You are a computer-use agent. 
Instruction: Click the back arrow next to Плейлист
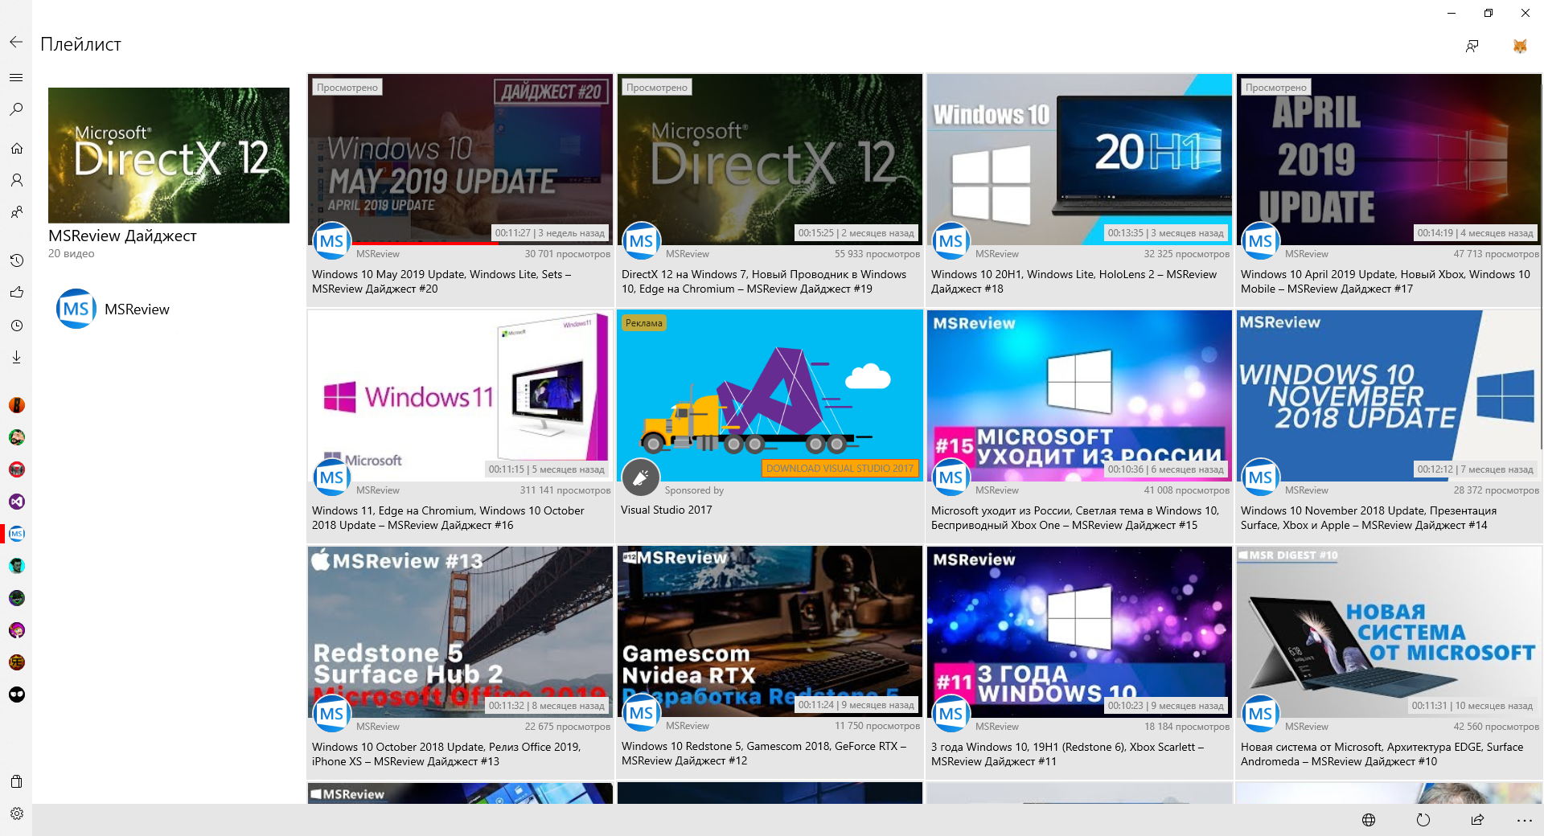tap(16, 43)
